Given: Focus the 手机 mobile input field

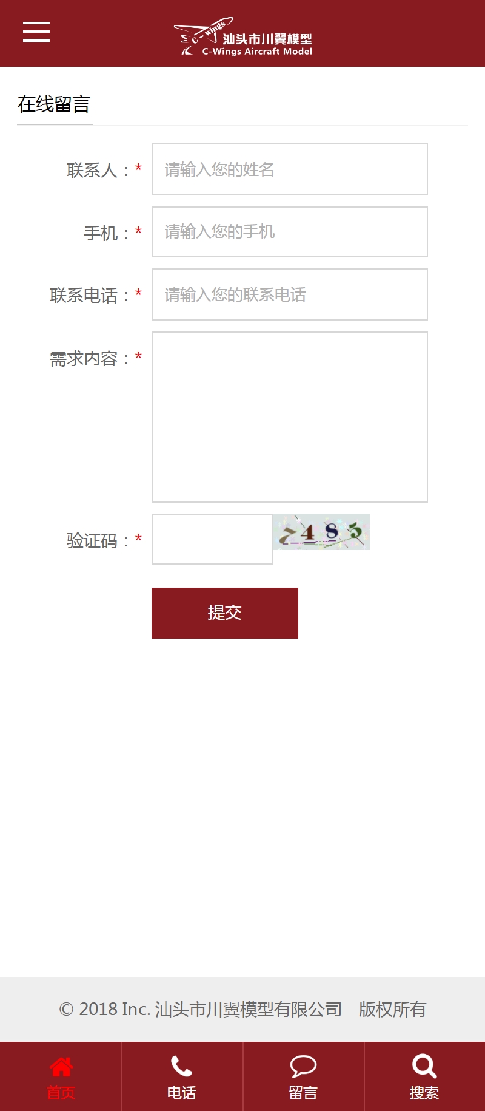Looking at the screenshot, I should [x=290, y=232].
